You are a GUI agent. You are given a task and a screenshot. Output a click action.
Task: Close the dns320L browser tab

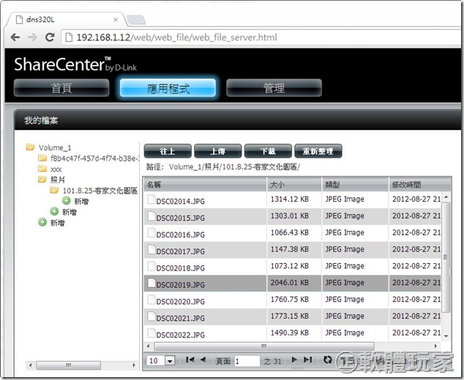click(116, 20)
